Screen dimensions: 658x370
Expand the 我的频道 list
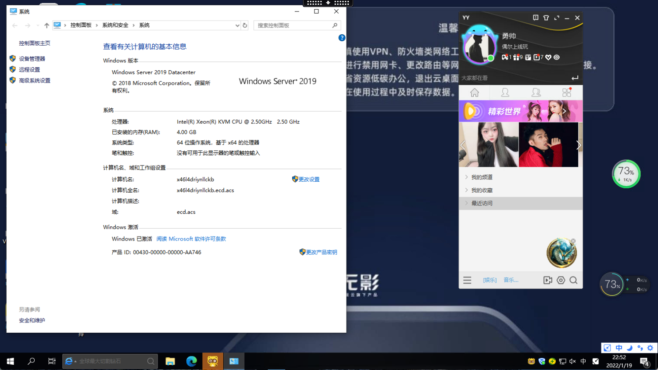[482, 177]
